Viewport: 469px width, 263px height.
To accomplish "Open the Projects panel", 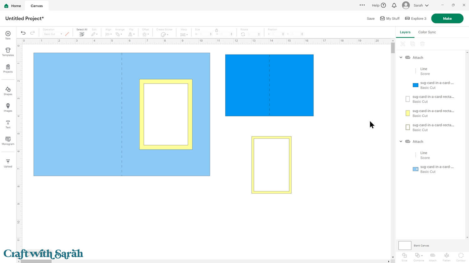I will [x=8, y=68].
